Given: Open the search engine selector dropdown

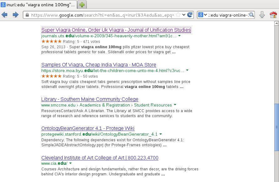Looking at the screenshot, I should (205, 15).
